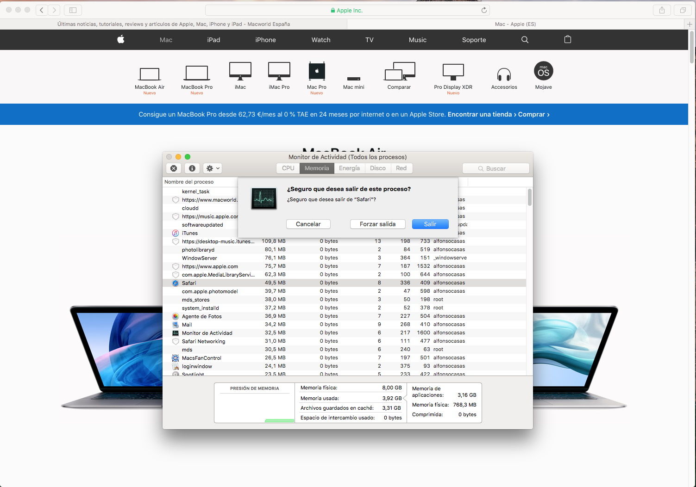The width and height of the screenshot is (696, 487).
Task: Follow the Comprar link in blue banner
Action: coord(533,114)
